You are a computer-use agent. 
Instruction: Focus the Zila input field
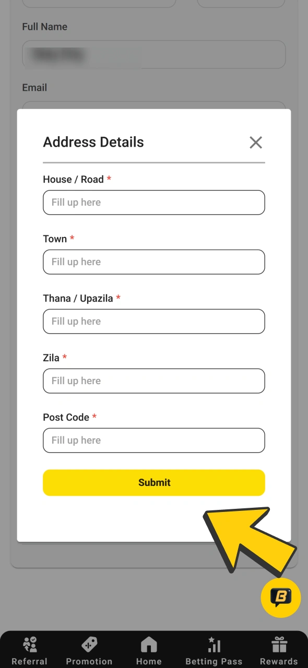(153, 381)
